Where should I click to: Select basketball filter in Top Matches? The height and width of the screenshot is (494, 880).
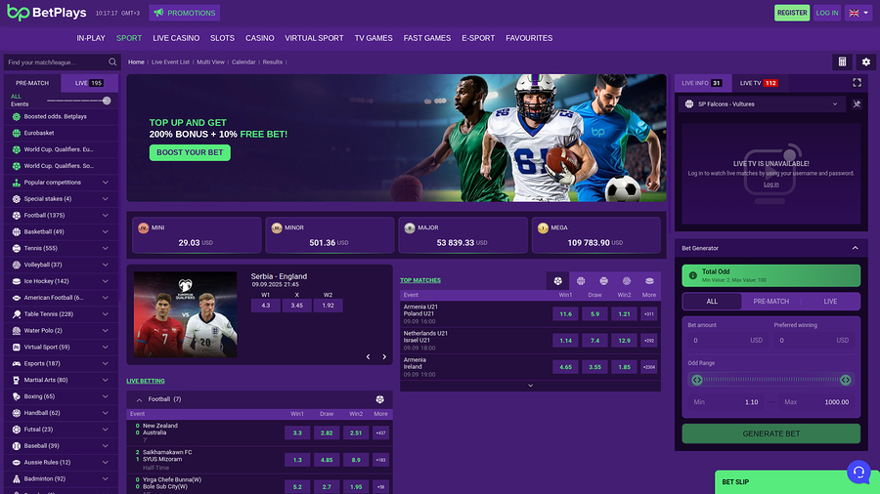coord(581,281)
